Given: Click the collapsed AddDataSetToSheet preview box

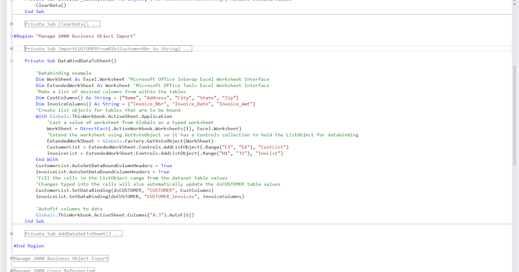Looking at the screenshot, I should click(x=74, y=234).
